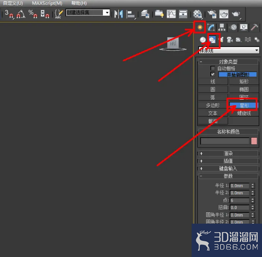The image size is (262, 257).
Task: Open the 样条线 shape type dropdown
Action: pyautogui.click(x=229, y=50)
